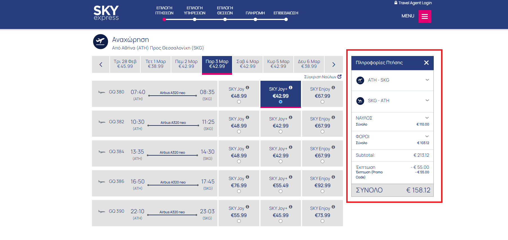Expand the ΝΑΥΛΟΣ fare breakdown chevron

[427, 118]
